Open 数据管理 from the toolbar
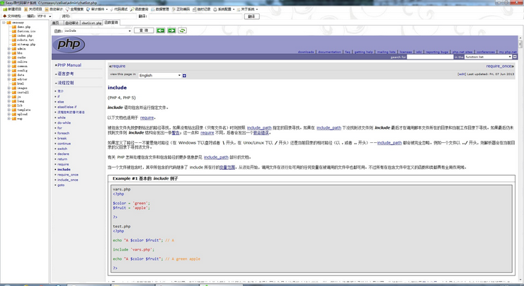Image resolution: width=524 pixels, height=286 pixels. 160,9
